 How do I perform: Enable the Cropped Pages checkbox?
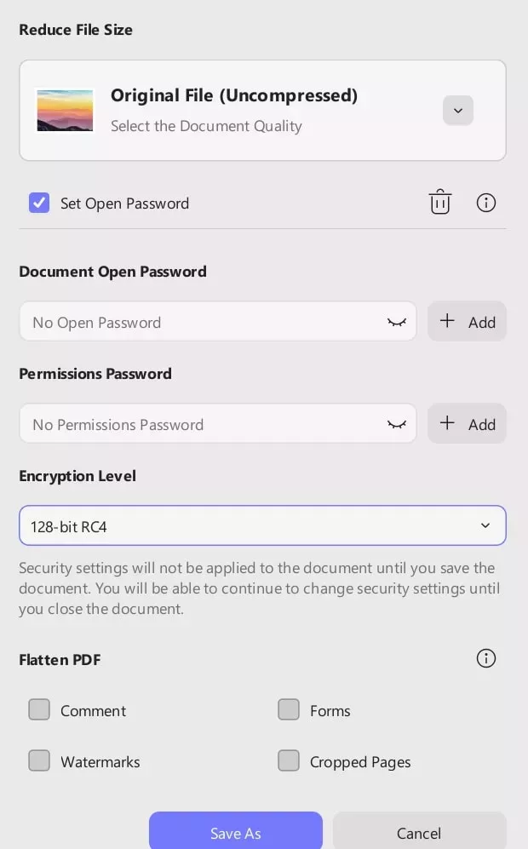(x=289, y=760)
